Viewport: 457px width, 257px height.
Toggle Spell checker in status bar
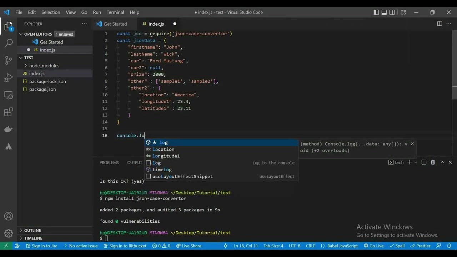click(397, 246)
